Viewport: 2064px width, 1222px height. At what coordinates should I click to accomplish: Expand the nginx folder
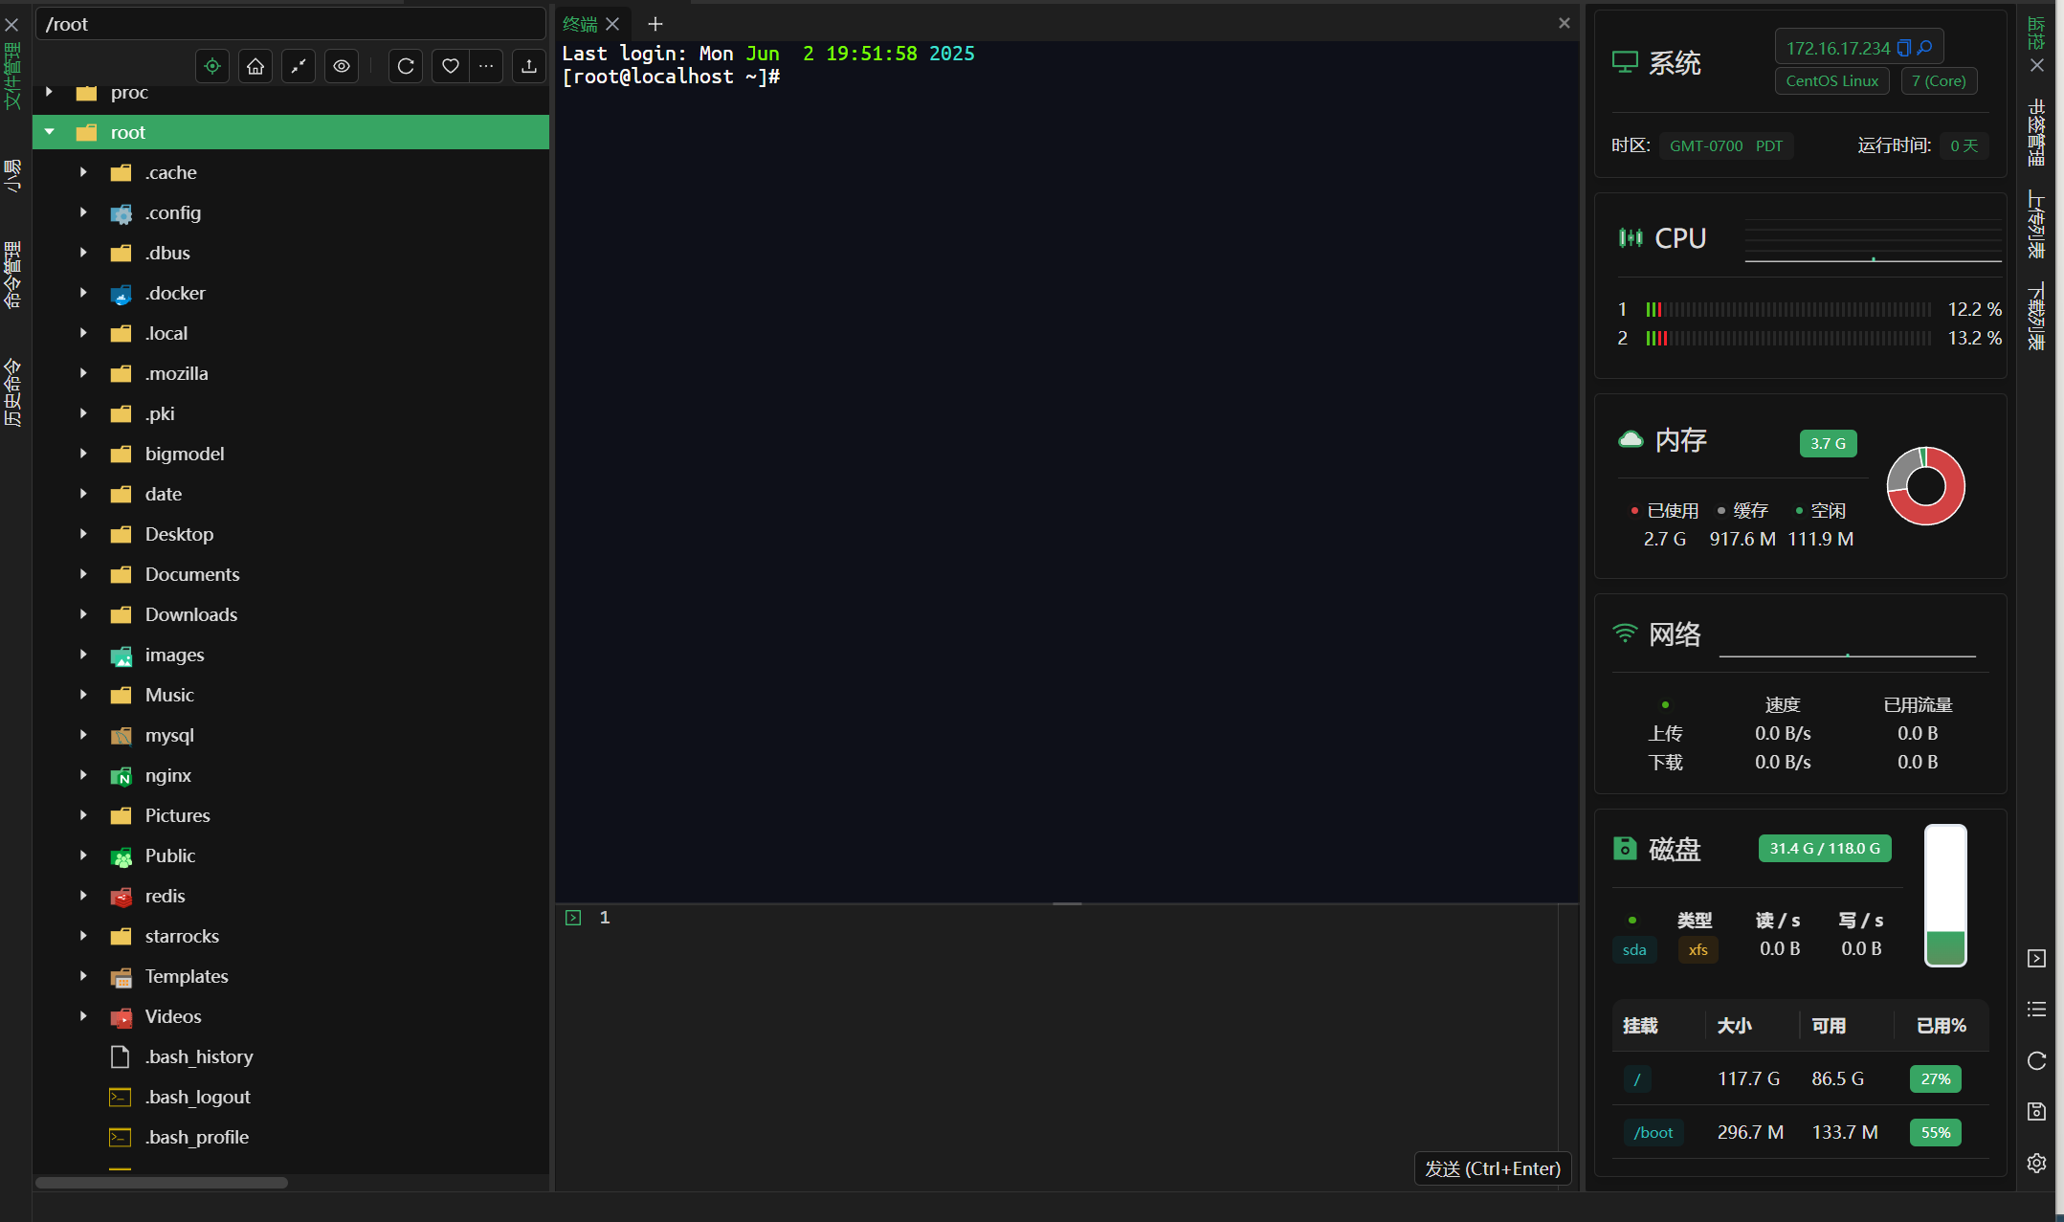click(83, 775)
